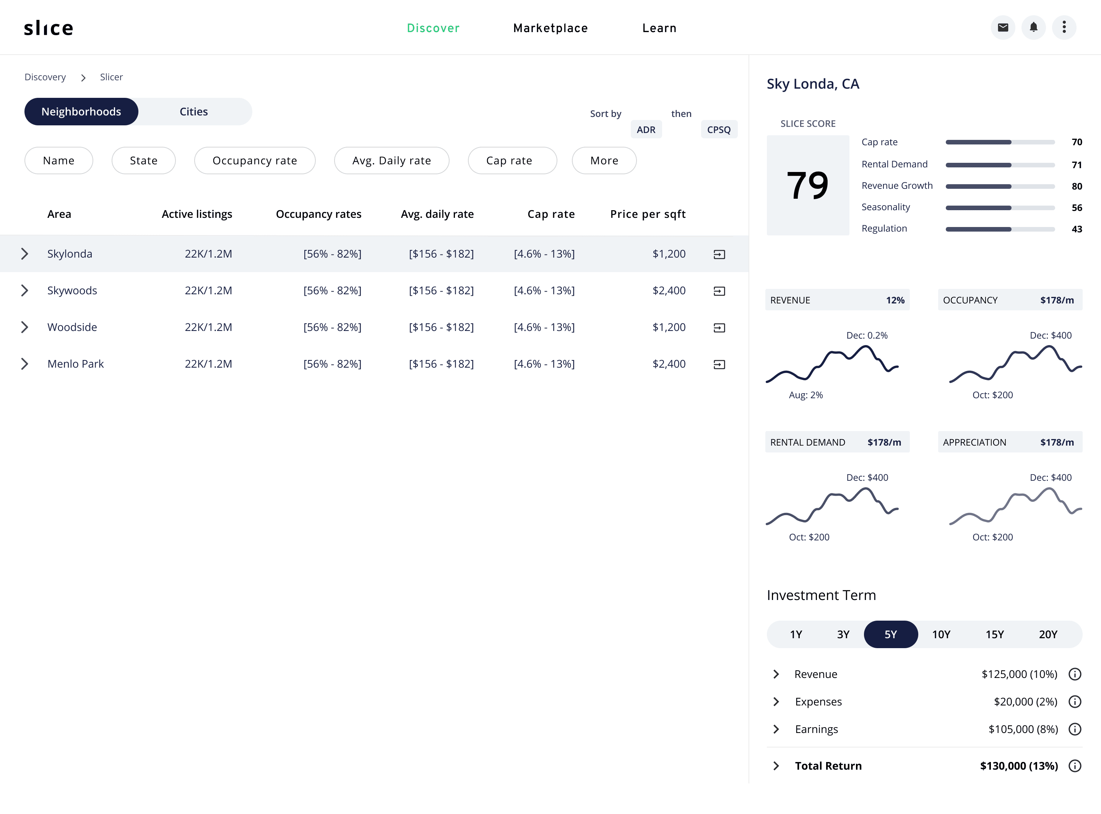Click the open-details icon in Skywoods row
The image size is (1101, 814).
719,291
